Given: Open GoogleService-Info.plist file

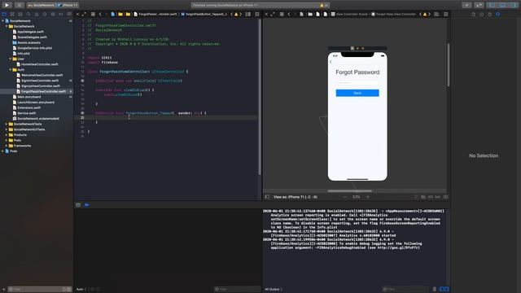Looking at the screenshot, I should tap(34, 48).
